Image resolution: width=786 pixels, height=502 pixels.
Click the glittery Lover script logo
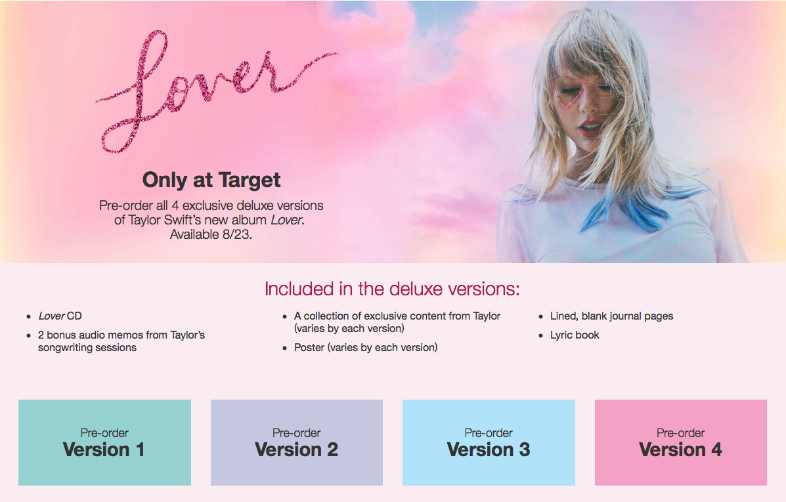(217, 90)
